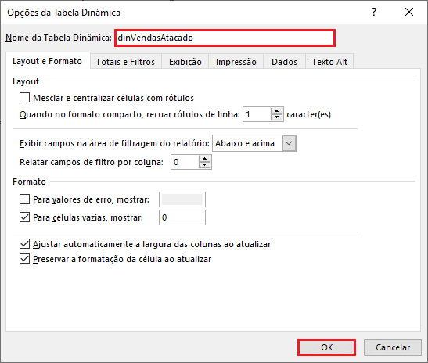This screenshot has height=363, width=428.
Task: Close the Opções da Tabela Dinâmica dialog
Action: click(409, 12)
